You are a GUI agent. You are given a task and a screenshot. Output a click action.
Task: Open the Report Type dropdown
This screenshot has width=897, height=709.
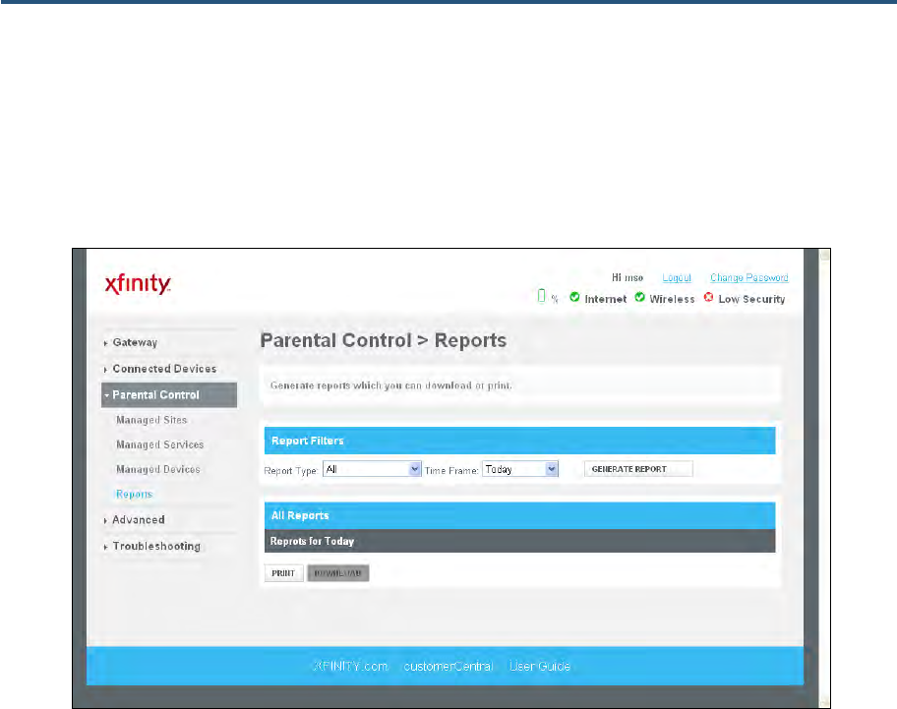click(x=372, y=469)
